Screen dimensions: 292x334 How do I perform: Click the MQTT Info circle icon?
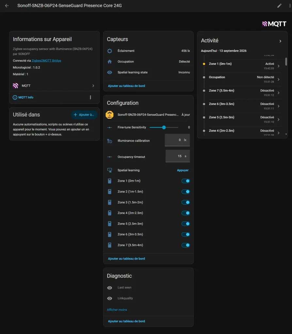coord(15,97)
